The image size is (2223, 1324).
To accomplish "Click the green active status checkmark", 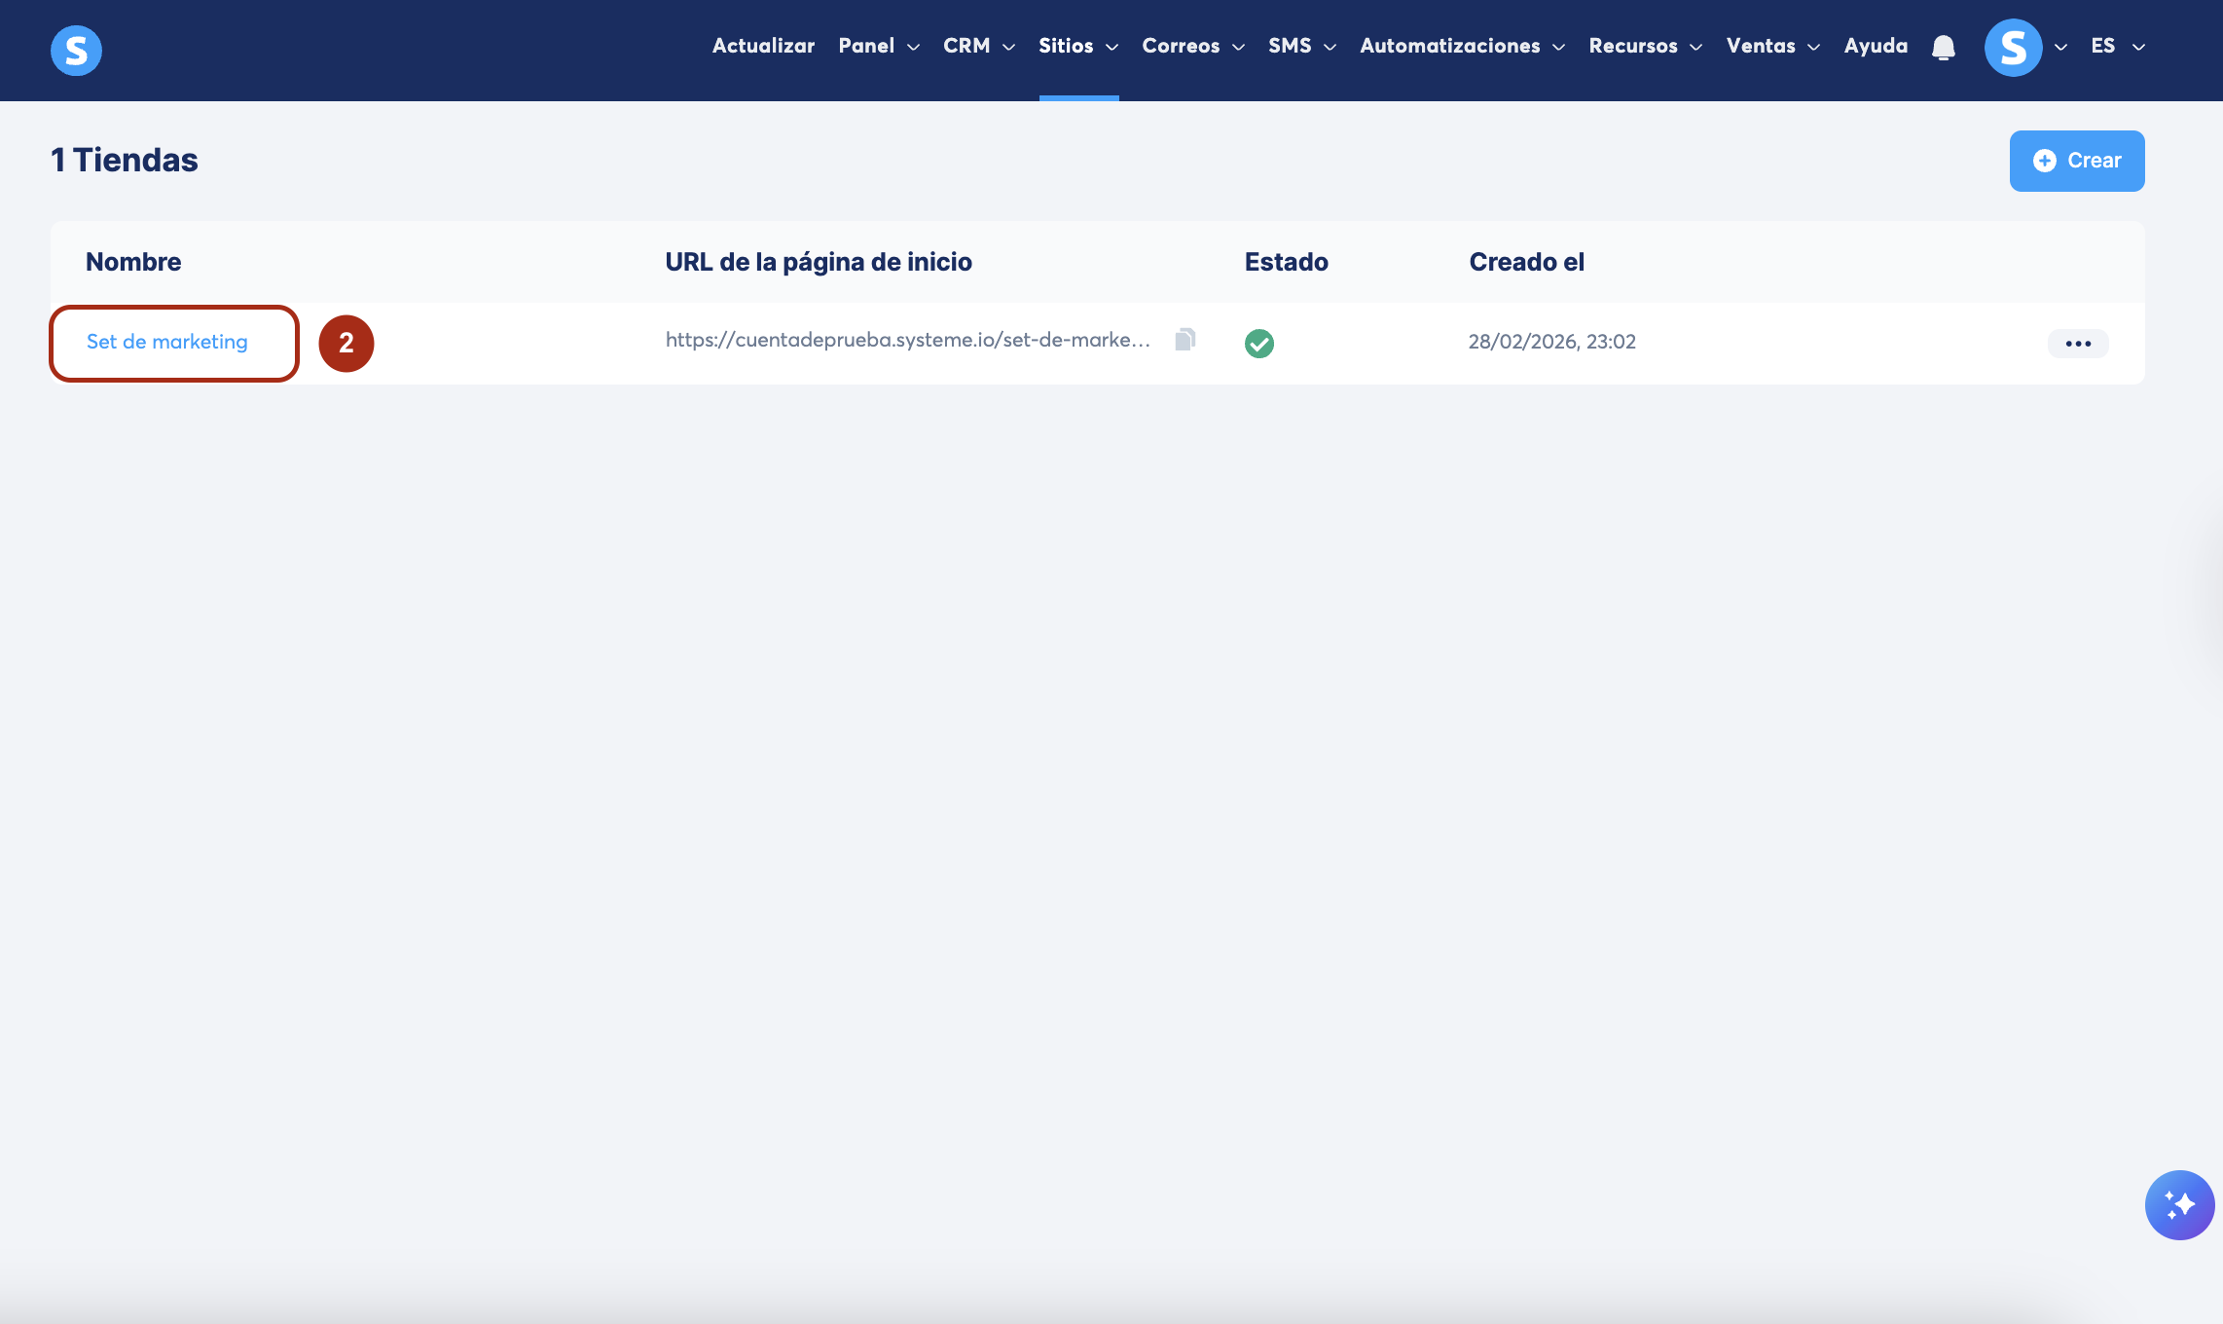I will [x=1258, y=343].
